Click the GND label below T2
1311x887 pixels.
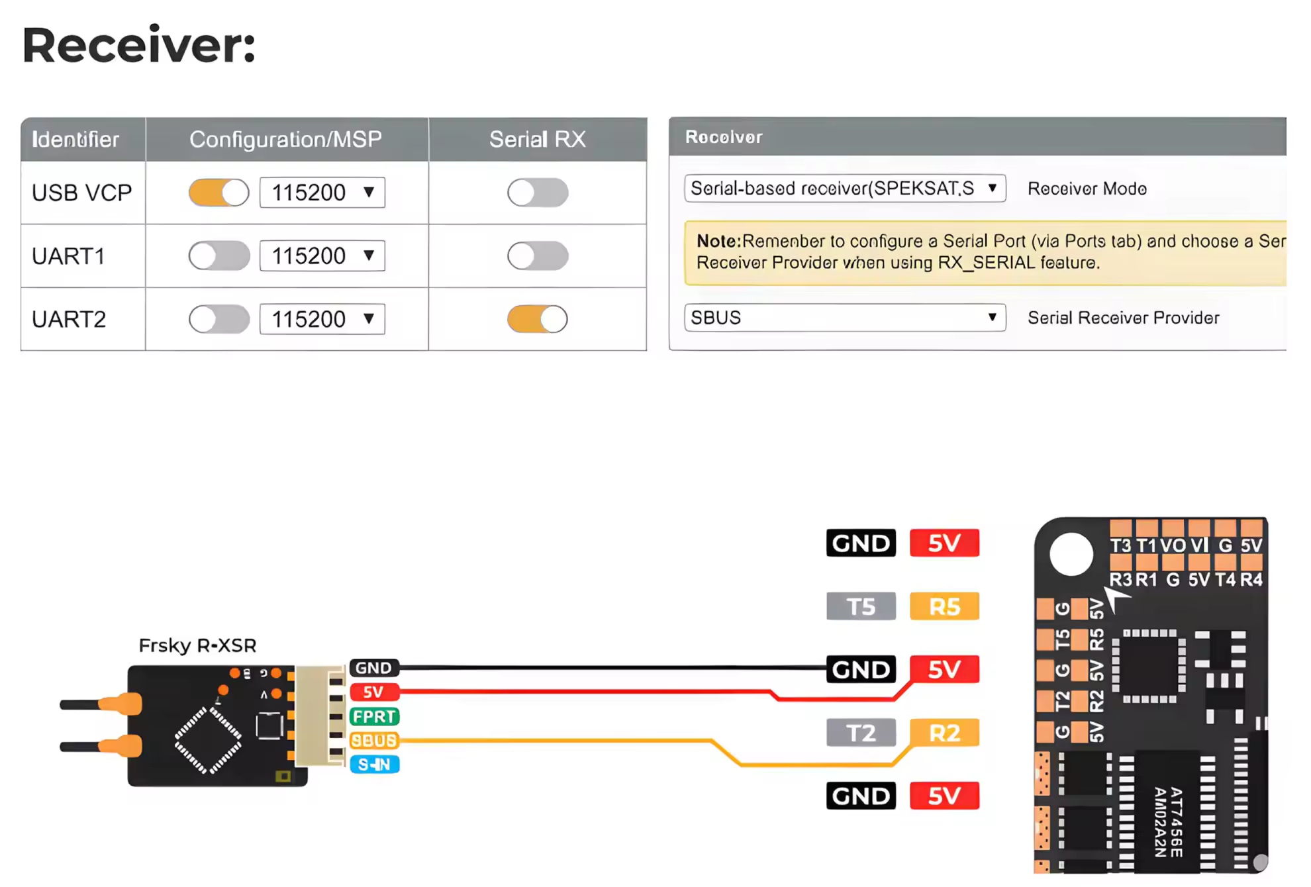pyautogui.click(x=861, y=796)
